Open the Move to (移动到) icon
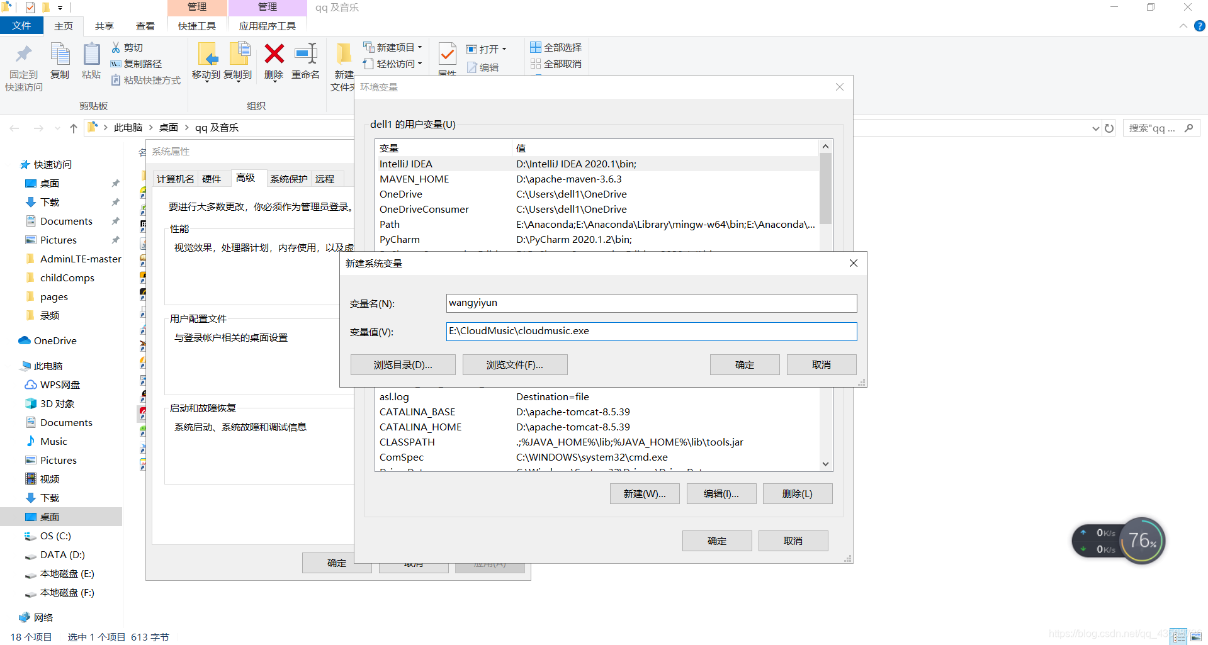This screenshot has height=645, width=1208. 206,54
